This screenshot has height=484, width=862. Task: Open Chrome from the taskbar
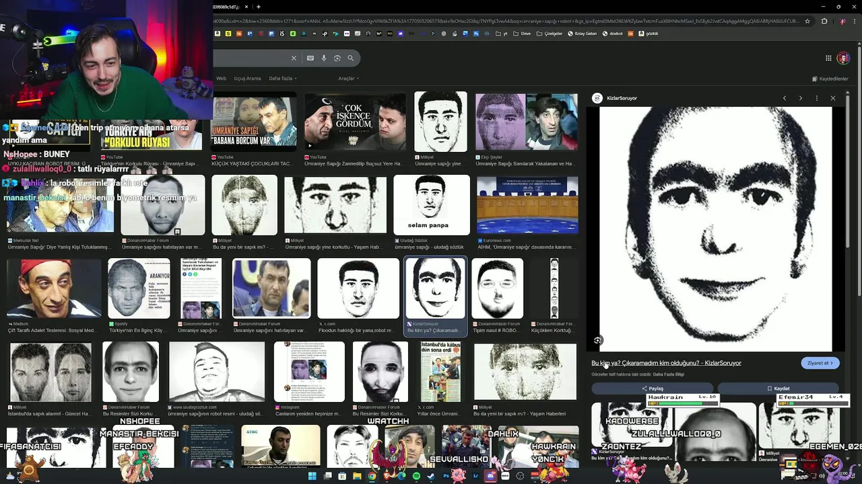click(x=372, y=476)
